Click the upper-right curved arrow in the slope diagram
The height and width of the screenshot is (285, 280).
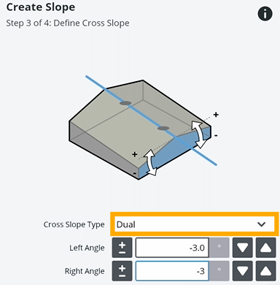coord(198,134)
